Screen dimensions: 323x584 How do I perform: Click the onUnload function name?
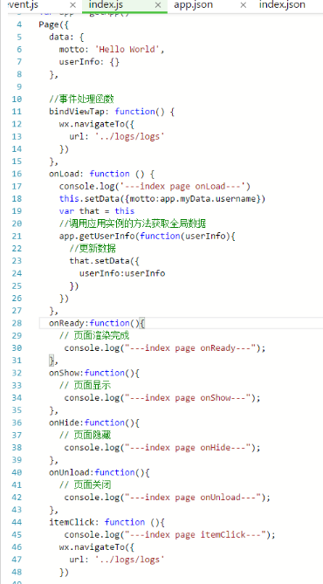click(x=69, y=472)
